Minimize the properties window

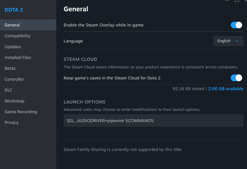coord(227,1)
